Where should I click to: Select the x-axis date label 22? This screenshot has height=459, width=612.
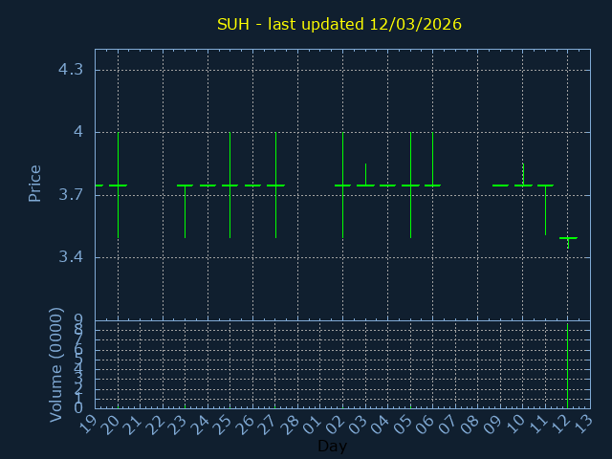tap(158, 424)
